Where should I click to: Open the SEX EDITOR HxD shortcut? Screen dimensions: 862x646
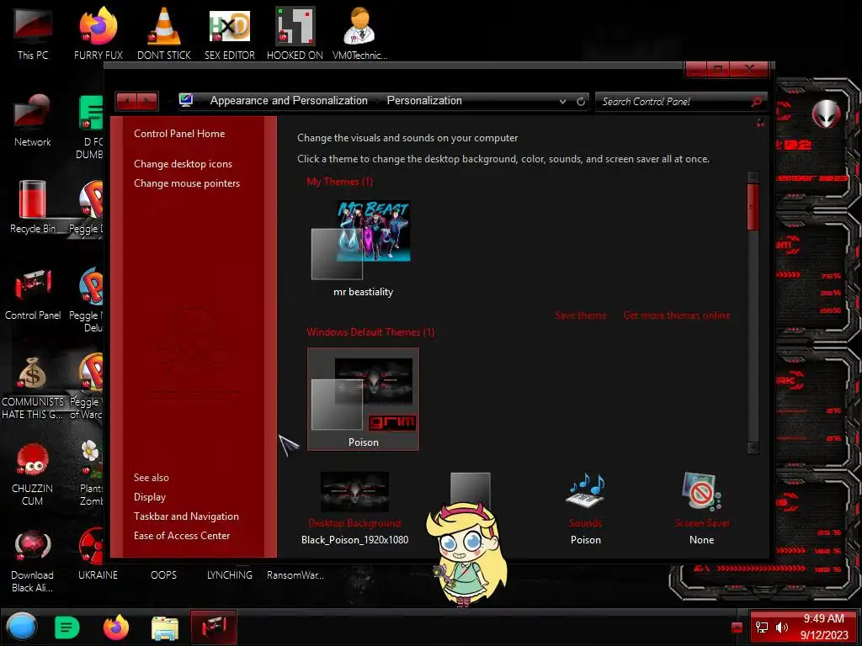229,34
